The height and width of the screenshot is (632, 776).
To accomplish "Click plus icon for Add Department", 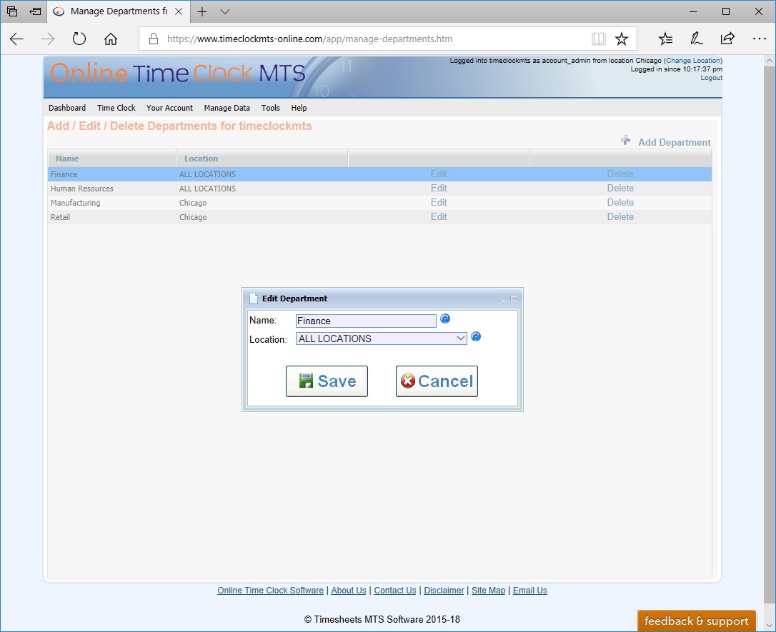I will point(625,141).
